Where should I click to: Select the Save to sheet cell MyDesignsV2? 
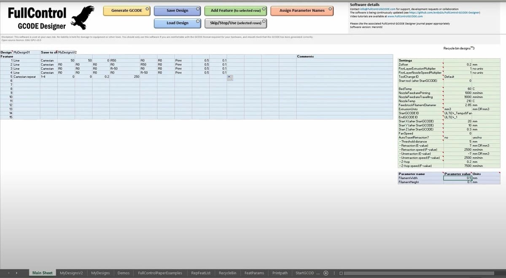(67, 52)
